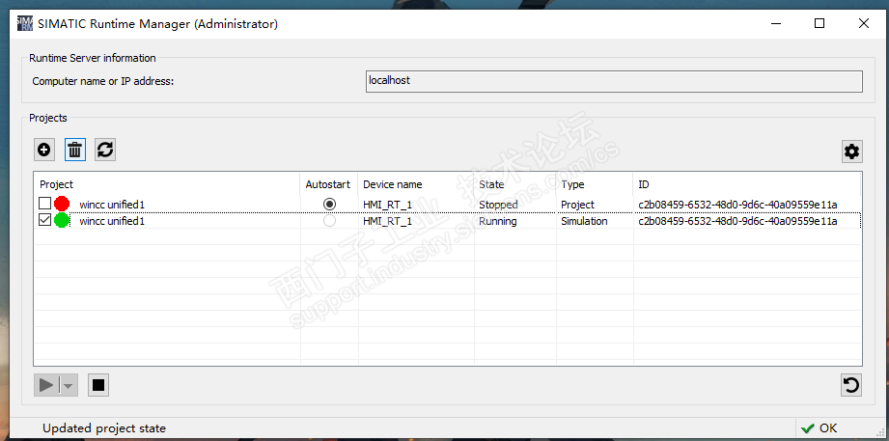Viewport: 889px width, 441px height.
Task: Click the State column header
Action: click(x=491, y=184)
